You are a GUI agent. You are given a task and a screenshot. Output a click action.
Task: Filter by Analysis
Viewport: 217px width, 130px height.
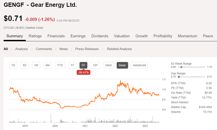[x=21, y=49]
